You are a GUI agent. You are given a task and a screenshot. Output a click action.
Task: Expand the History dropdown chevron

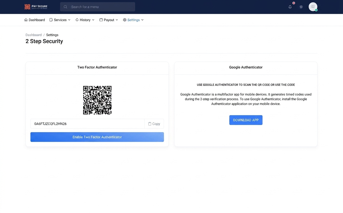pyautogui.click(x=93, y=20)
